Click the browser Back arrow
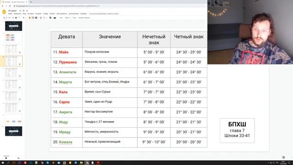293x165 pixels. (x=2, y=6)
